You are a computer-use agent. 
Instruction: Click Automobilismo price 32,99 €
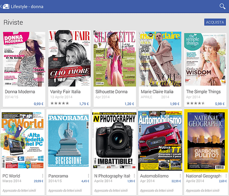(176, 181)
